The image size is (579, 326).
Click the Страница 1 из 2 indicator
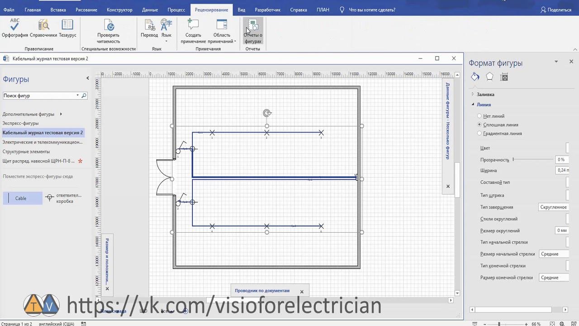[x=16, y=324]
